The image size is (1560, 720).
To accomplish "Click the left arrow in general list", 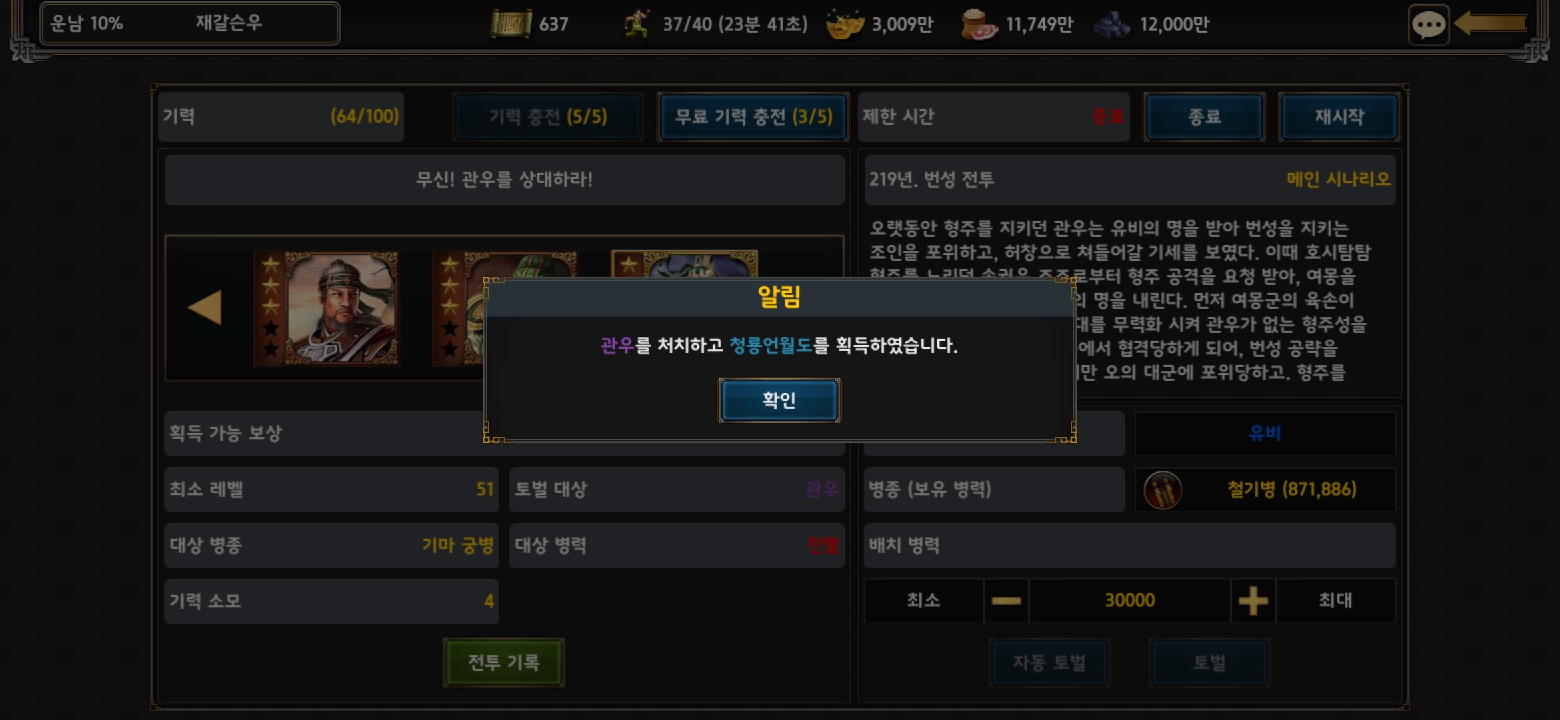I will 205,307.
